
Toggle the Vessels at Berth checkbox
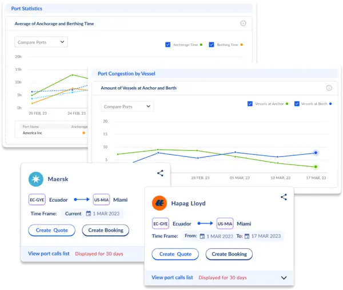tap(297, 104)
